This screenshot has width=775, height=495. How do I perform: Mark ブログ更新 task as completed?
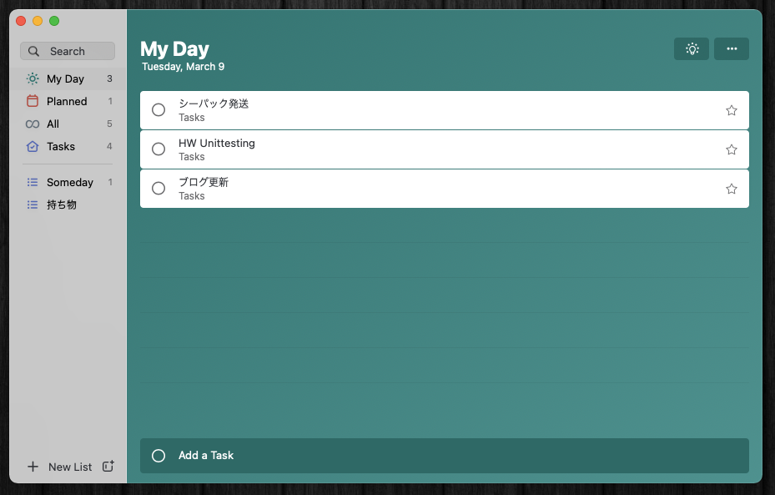coord(159,189)
